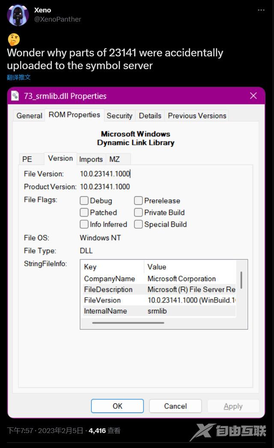Click the Cancel button
Screen dimensions: 274x448
click(x=175, y=406)
